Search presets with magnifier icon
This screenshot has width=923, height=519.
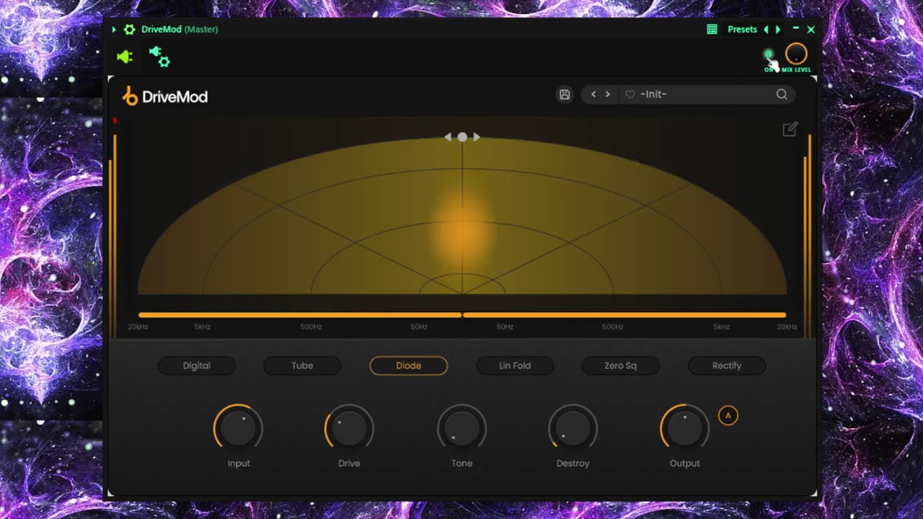point(782,94)
